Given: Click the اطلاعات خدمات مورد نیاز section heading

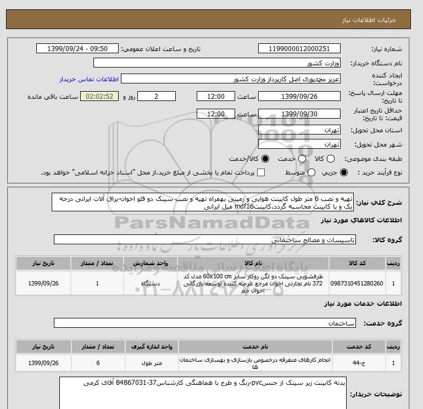Looking at the screenshot, I should [x=363, y=304].
